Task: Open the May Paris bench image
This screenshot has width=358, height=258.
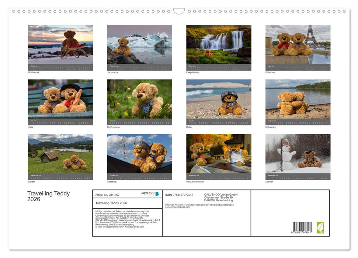Action: point(60,102)
